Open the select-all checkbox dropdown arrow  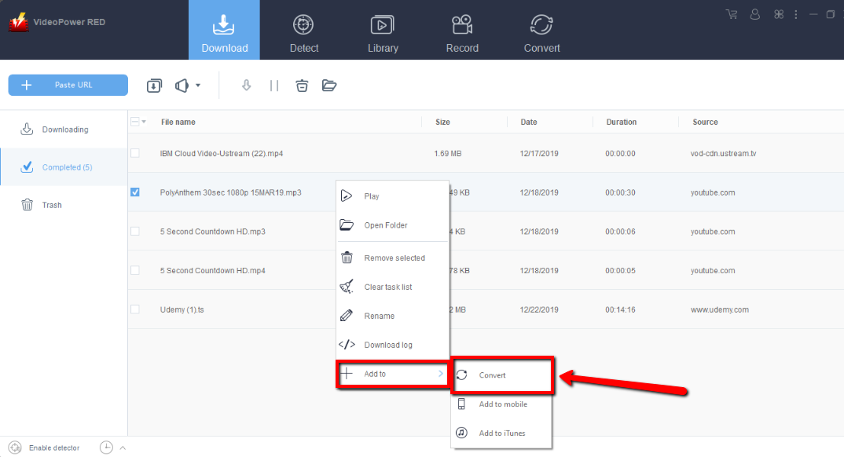pos(144,122)
